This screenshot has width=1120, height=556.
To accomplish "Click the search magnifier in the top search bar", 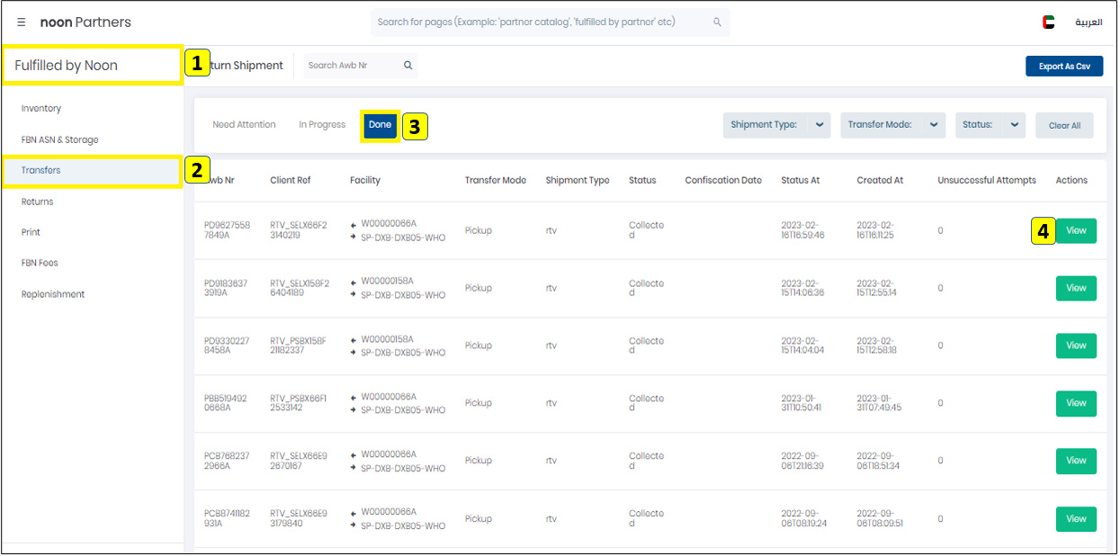I will tap(717, 22).
